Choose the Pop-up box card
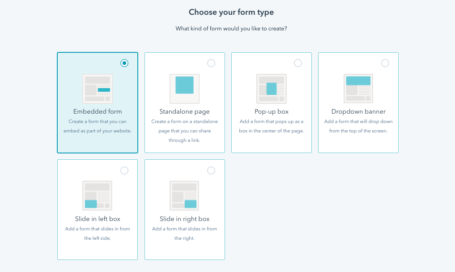The width and height of the screenshot is (455, 272). click(271, 102)
